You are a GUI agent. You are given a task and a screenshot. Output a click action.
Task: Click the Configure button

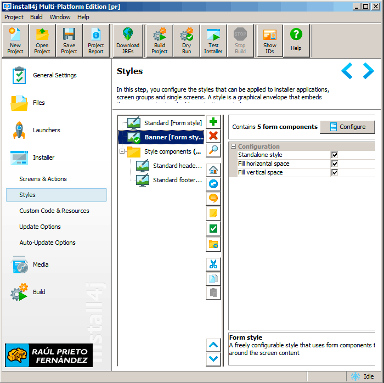[x=347, y=127]
